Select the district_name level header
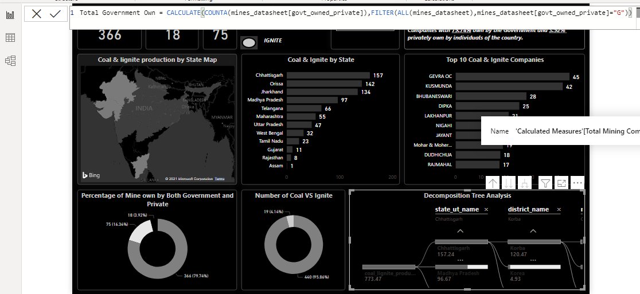This screenshot has width=640, height=294. (528, 210)
